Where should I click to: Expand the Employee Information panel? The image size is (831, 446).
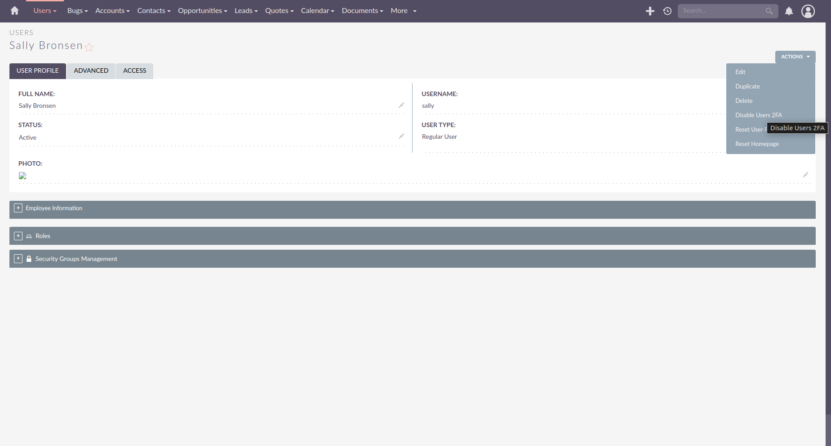coord(18,208)
